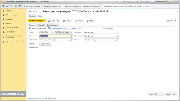Screen dimensions: 180x101
Task: Open the Файлы link
Action: tap(40, 16)
